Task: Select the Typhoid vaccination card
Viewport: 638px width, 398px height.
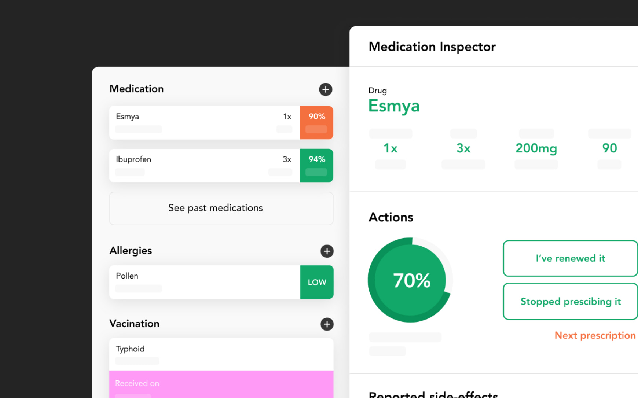Action: 221,354
